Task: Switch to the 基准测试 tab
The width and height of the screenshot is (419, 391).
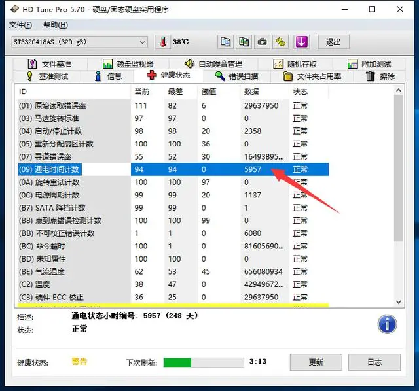Action: tap(47, 76)
